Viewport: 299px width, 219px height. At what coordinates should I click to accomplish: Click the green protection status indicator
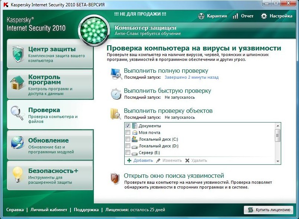pos(94,30)
